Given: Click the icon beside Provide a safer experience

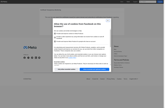Looking at the screenshot, I should click(x=55, y=38).
